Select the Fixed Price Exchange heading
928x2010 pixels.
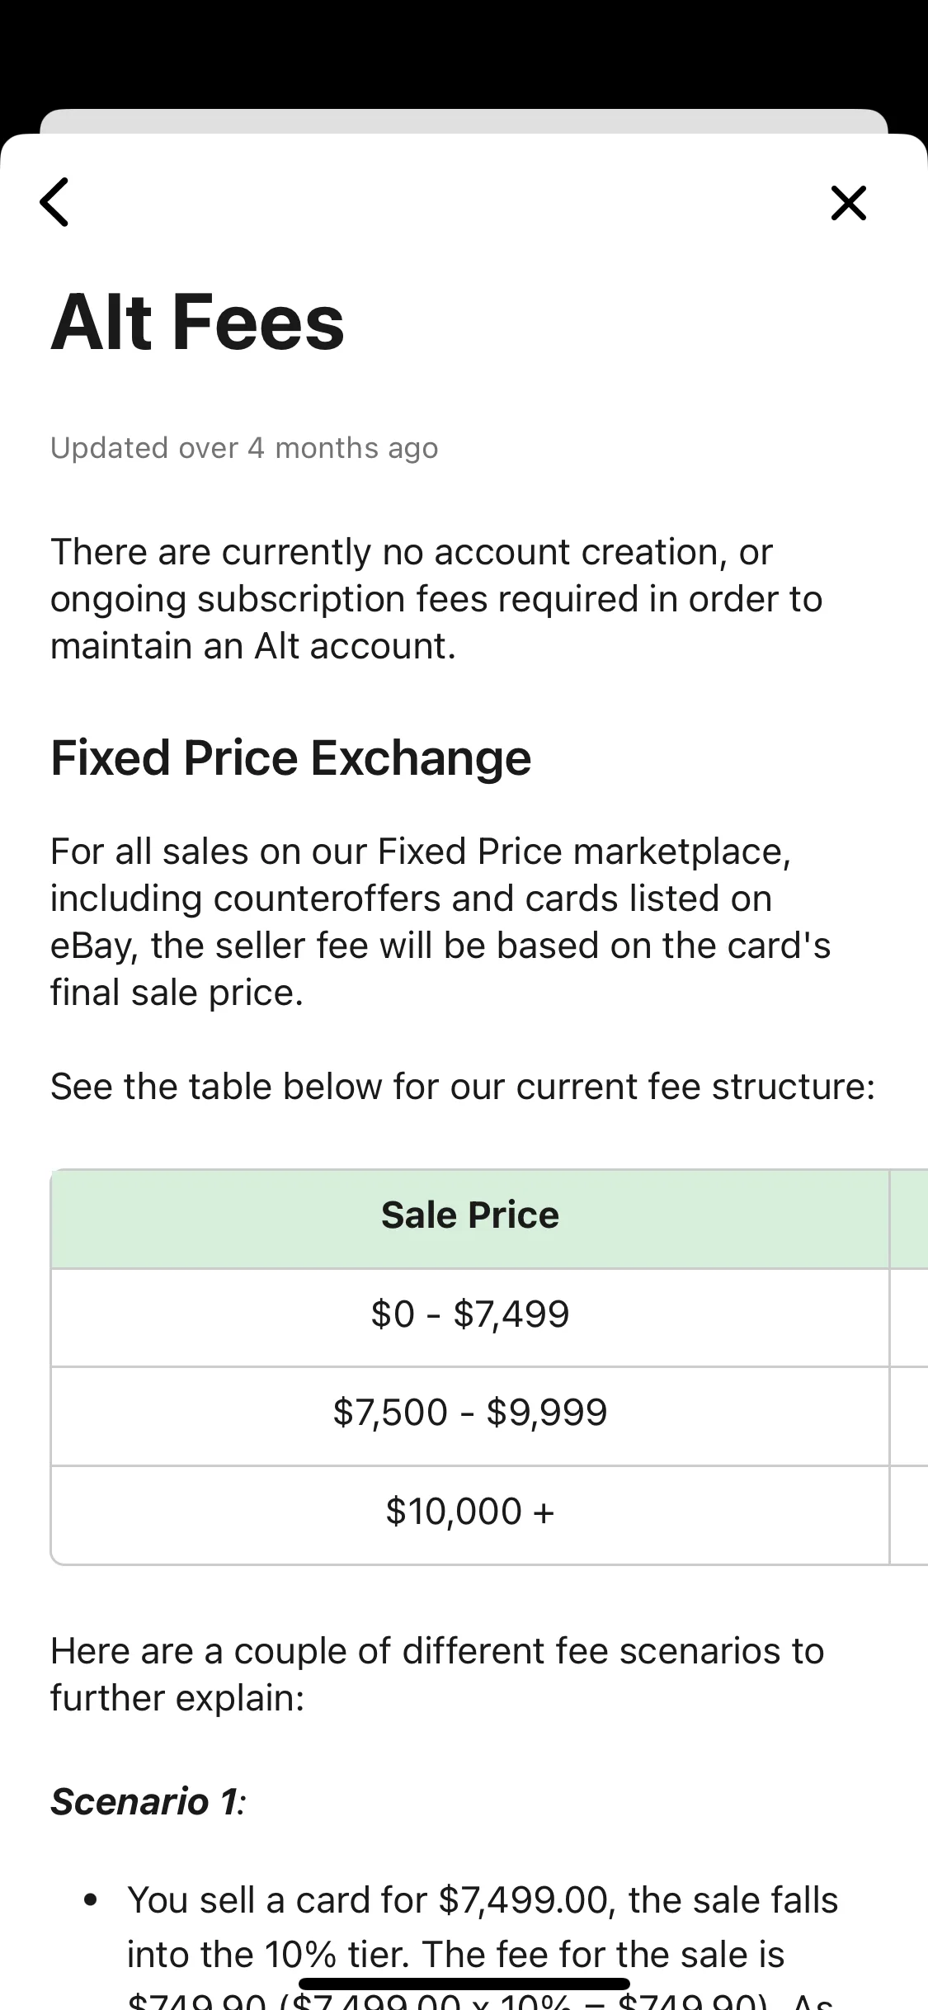coord(290,757)
